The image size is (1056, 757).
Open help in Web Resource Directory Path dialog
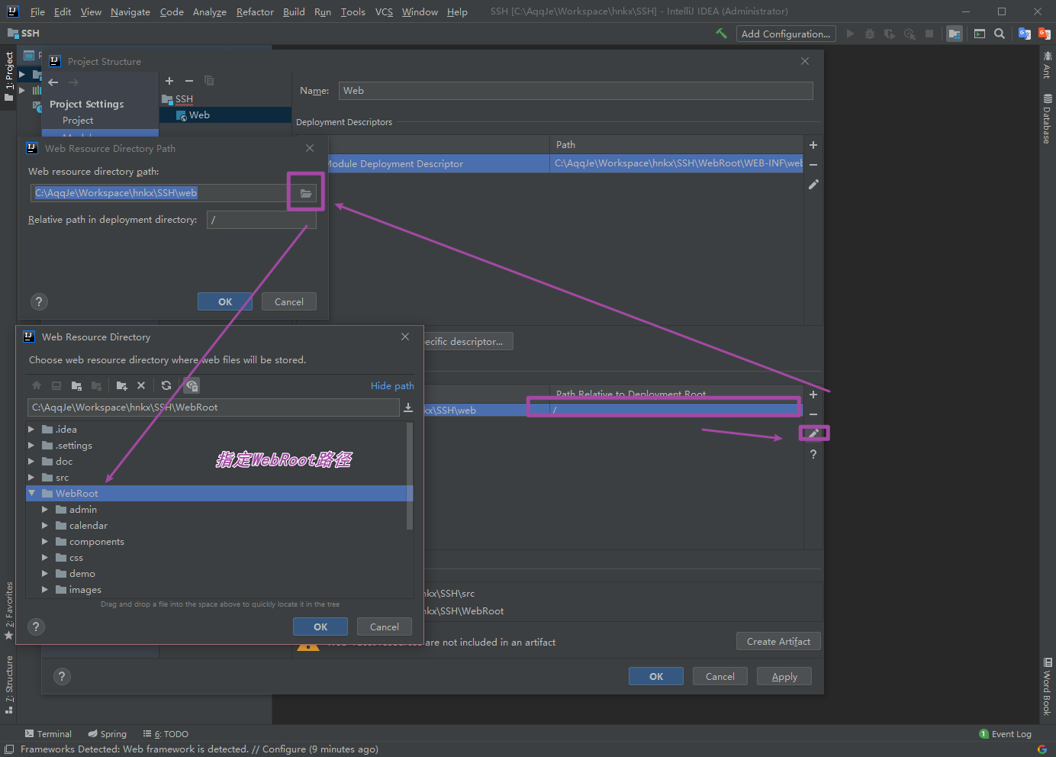point(39,301)
